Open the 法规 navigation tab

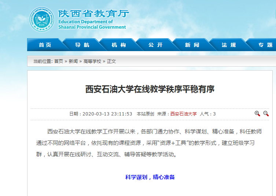click(229, 45)
